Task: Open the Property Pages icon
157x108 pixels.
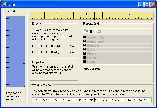Action: 99,31
